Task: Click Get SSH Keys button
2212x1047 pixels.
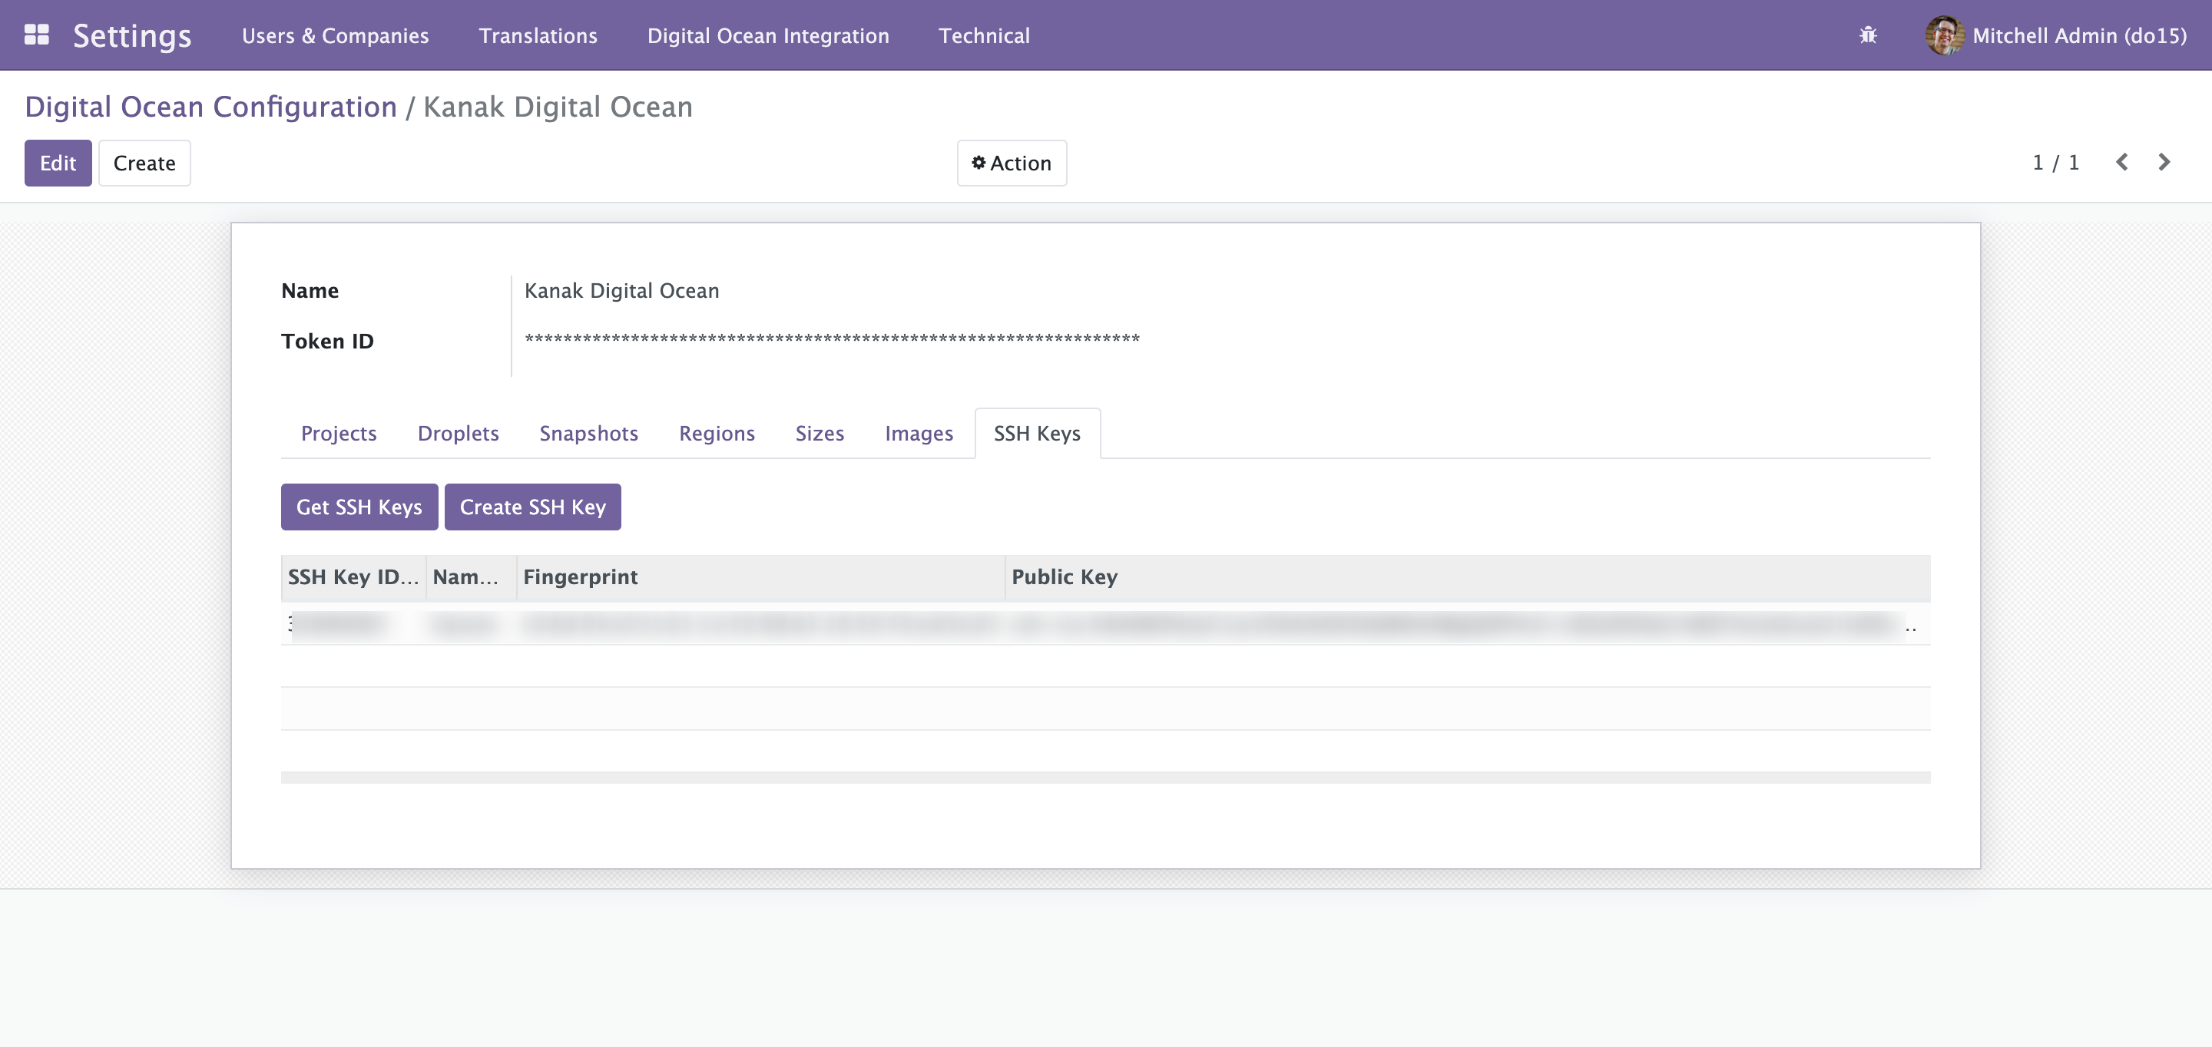Action: pos(359,507)
